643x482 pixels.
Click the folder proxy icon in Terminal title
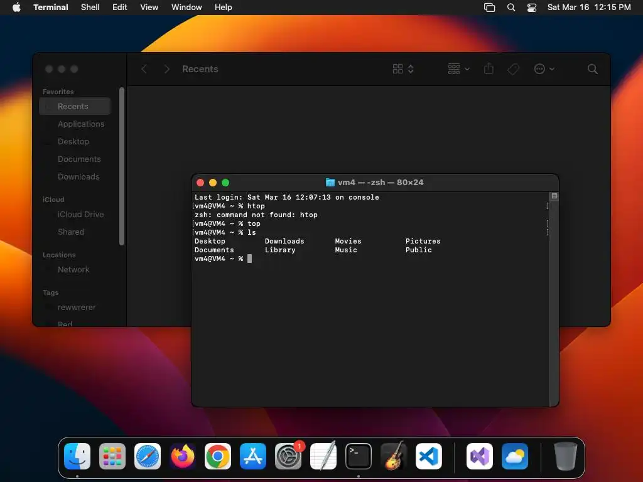pos(330,183)
